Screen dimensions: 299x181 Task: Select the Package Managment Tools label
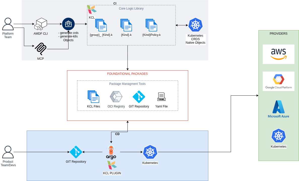[127, 84]
